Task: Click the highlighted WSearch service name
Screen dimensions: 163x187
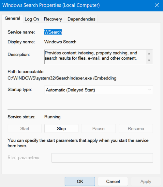Action: (x=53, y=32)
